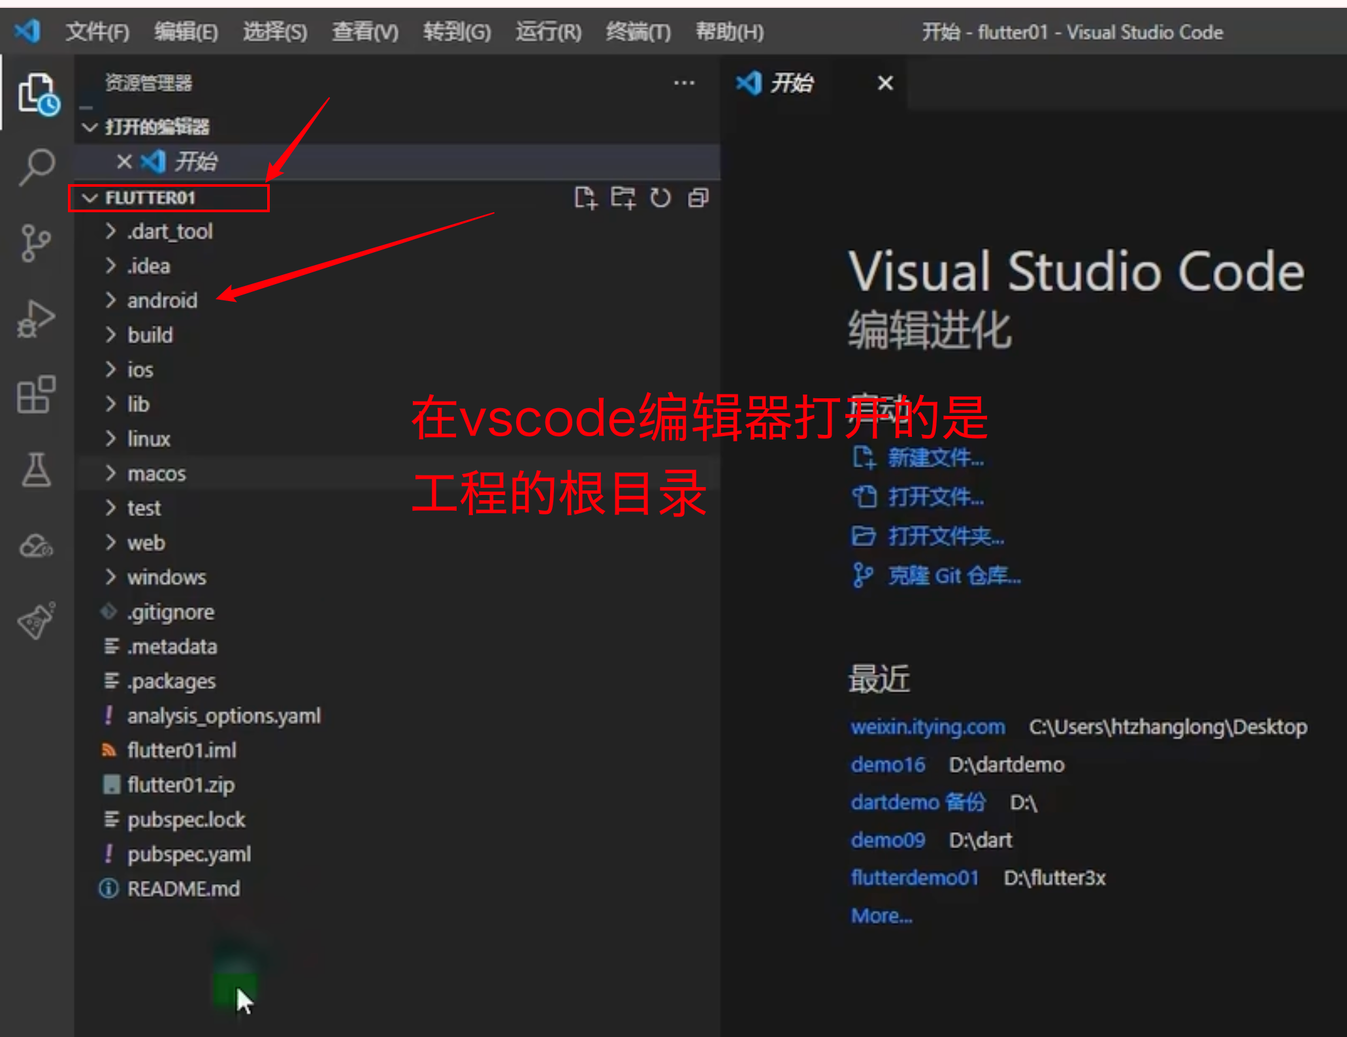Close the 开始 entry in open editors
Viewport: 1347px width, 1037px height.
(124, 161)
